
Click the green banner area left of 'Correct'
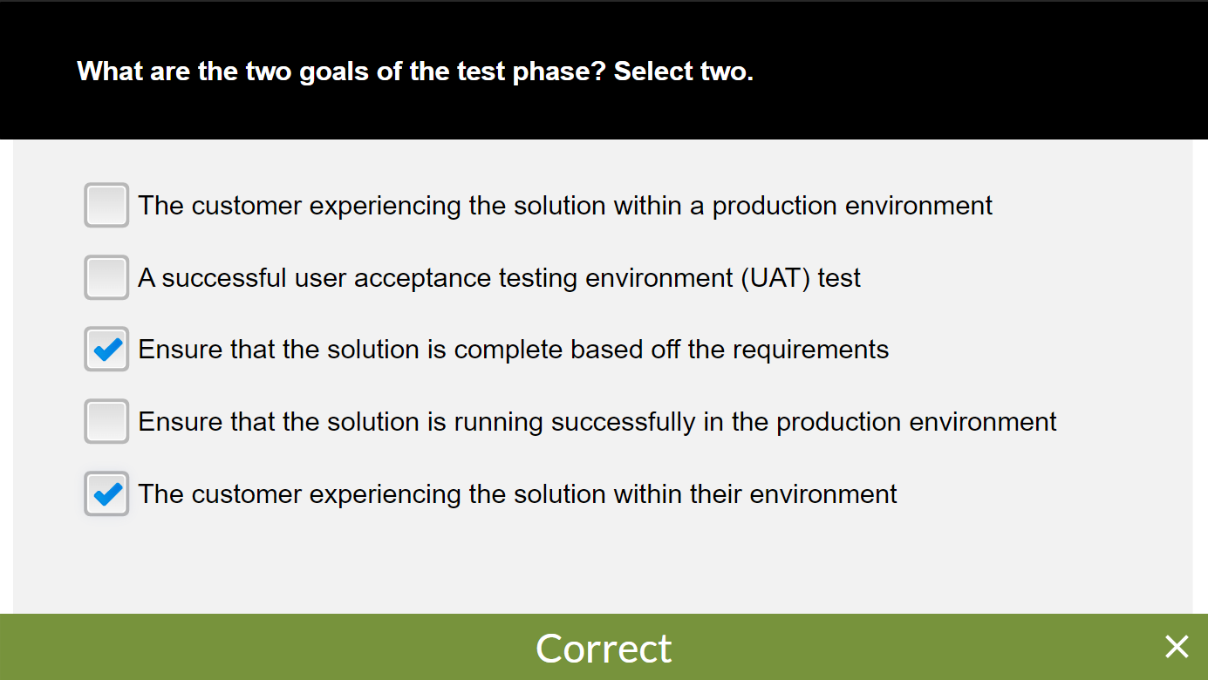(x=262, y=648)
